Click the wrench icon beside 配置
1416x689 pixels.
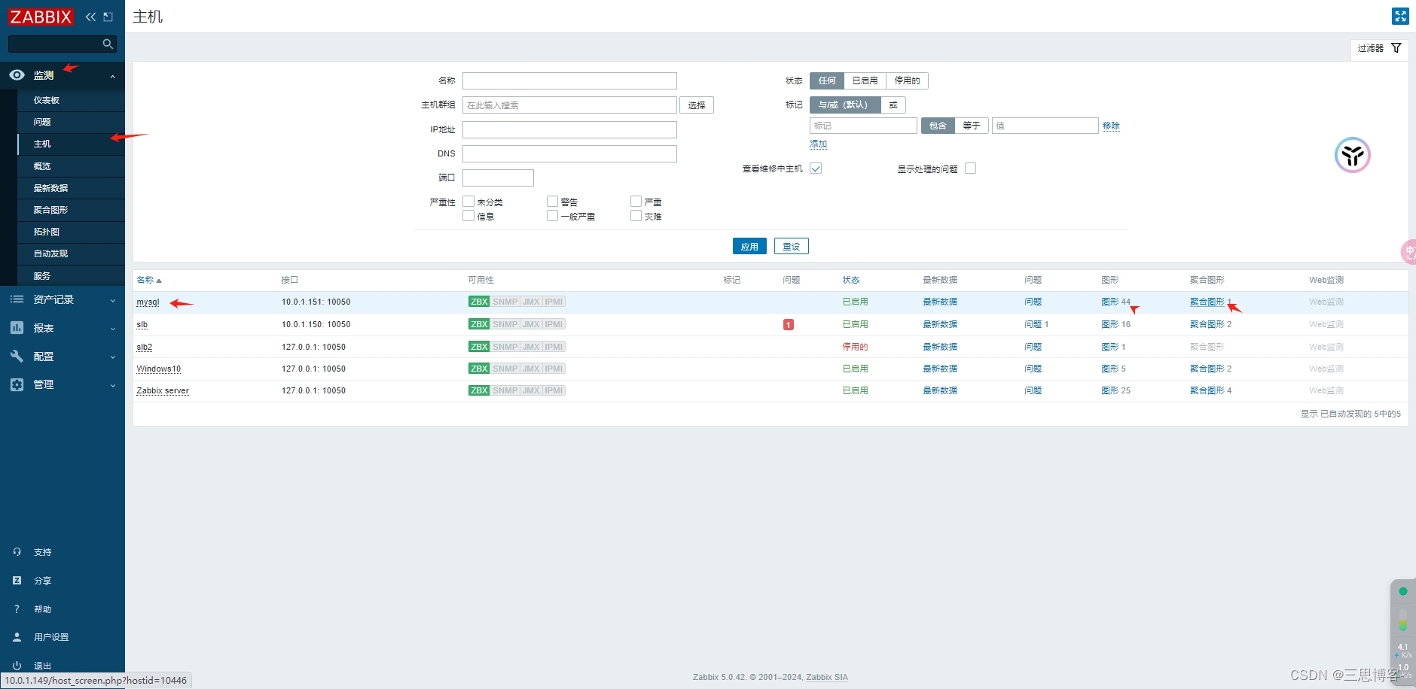[17, 357]
